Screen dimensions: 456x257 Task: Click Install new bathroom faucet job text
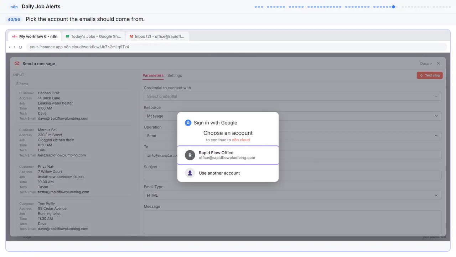tap(61, 177)
